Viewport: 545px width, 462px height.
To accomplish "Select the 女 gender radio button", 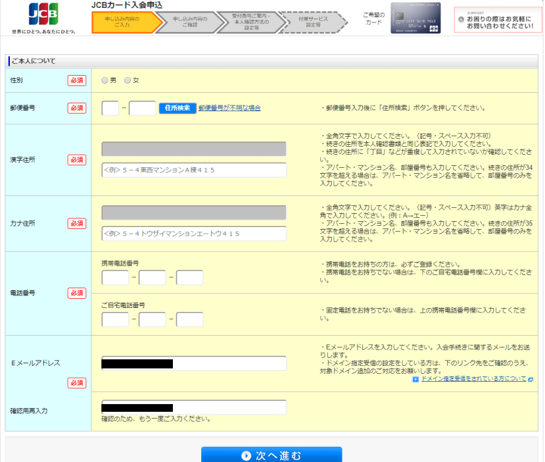I will point(128,80).
